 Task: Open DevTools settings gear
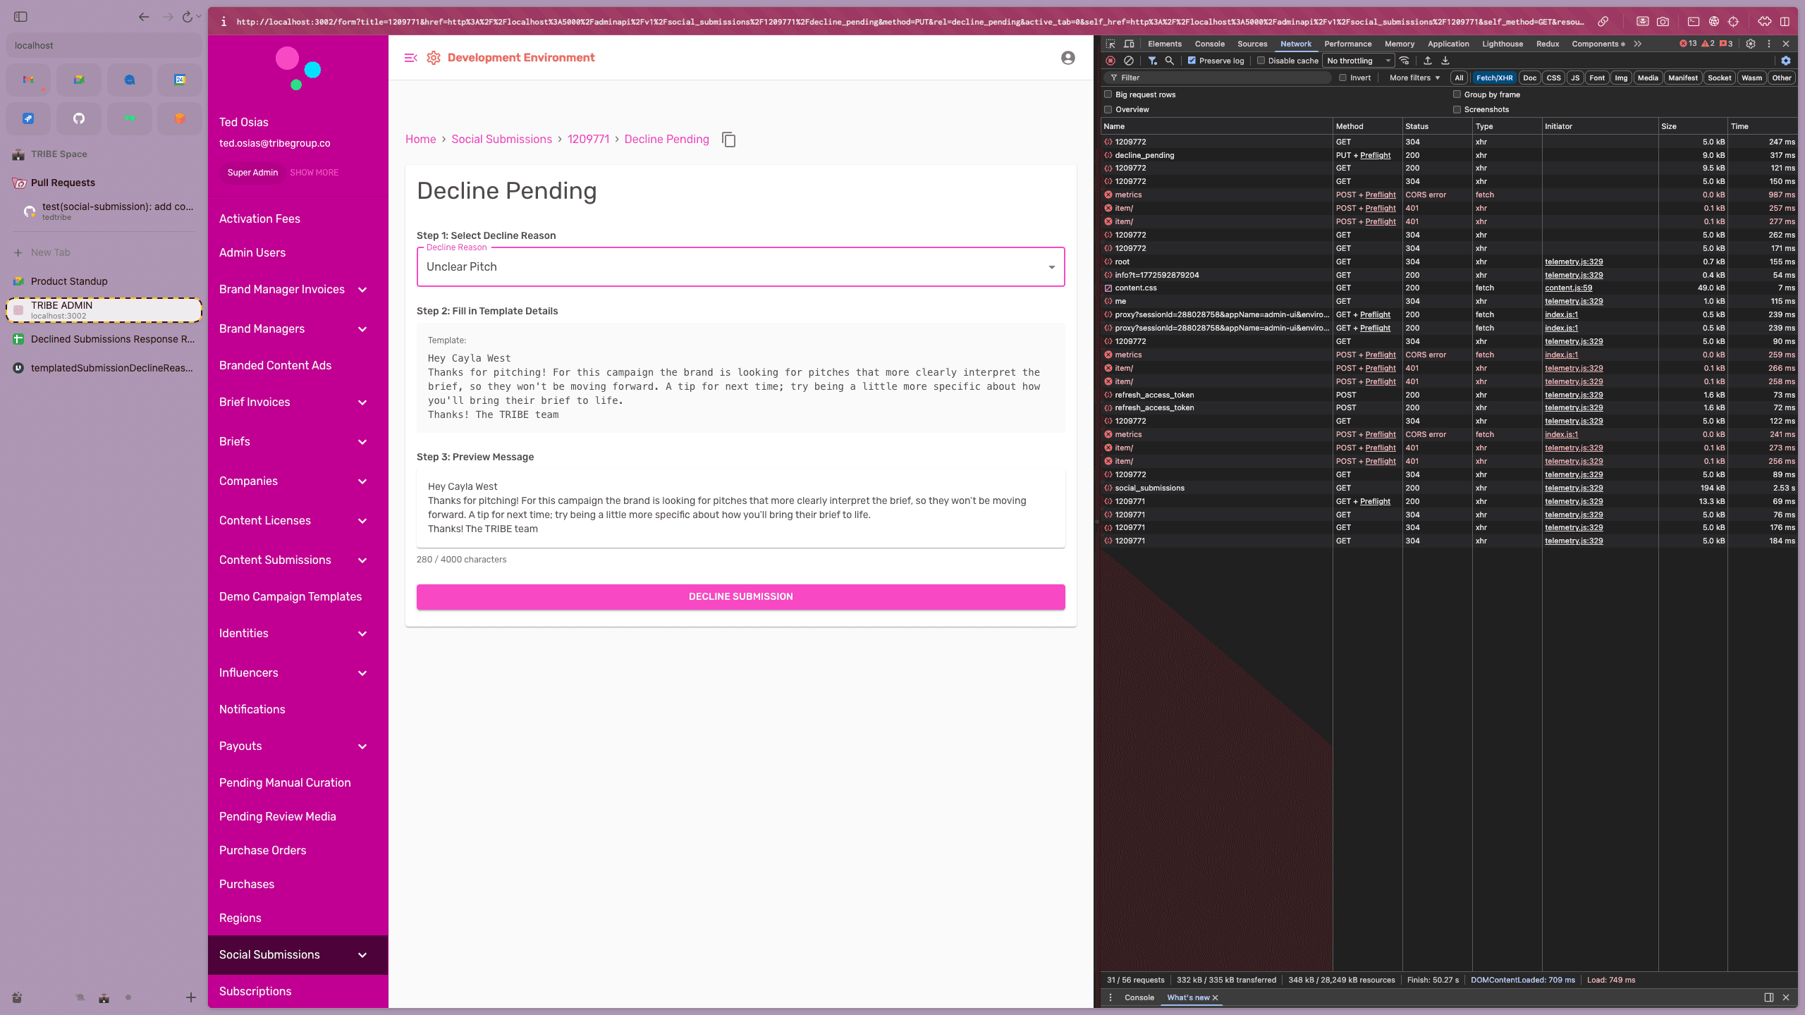click(x=1750, y=44)
